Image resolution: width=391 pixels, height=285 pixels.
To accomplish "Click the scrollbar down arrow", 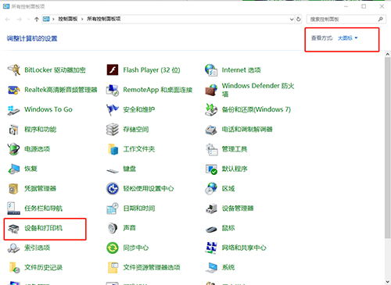I will (x=387, y=282).
